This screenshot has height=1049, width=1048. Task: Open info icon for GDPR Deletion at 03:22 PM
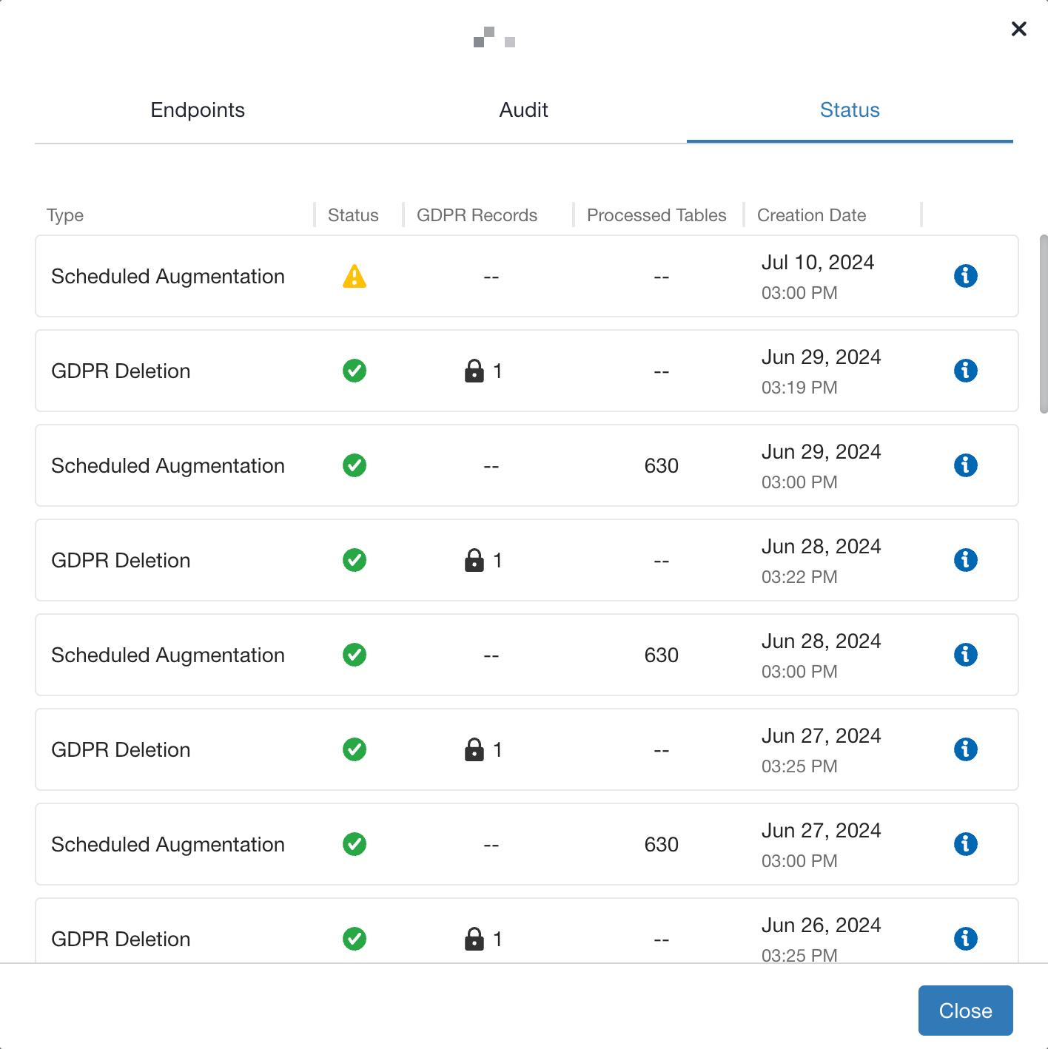965,560
